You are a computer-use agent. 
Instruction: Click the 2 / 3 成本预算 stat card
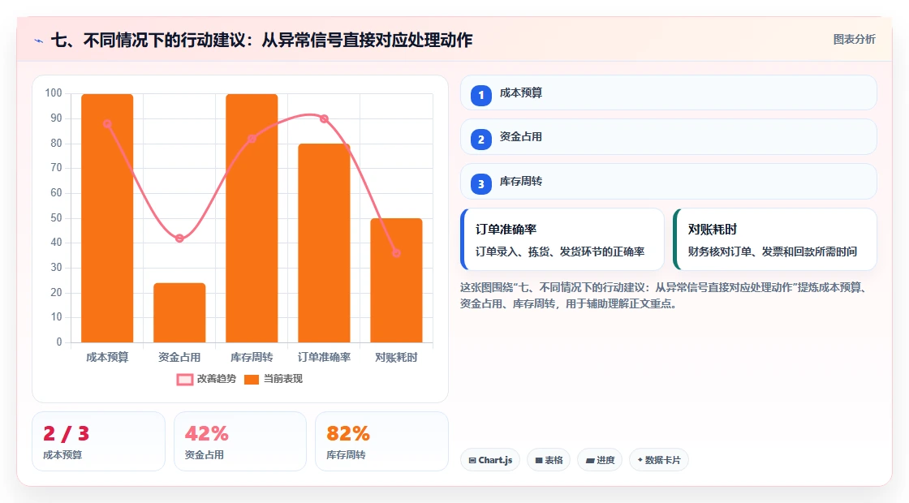(x=98, y=441)
